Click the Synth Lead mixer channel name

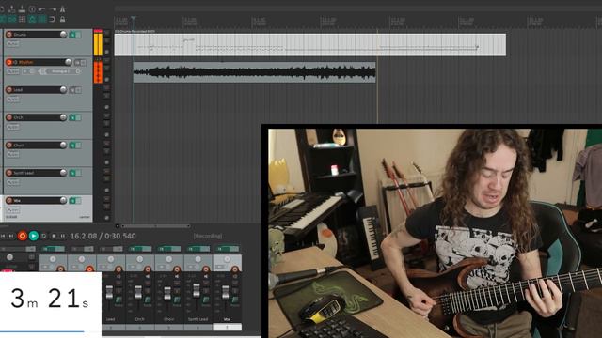(198, 319)
